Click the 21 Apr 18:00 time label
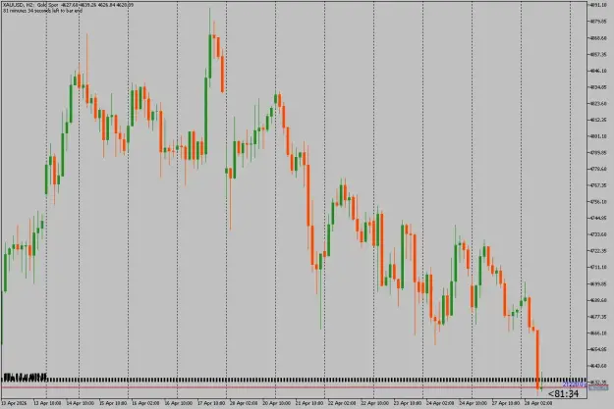The width and height of the screenshot is (614, 409). [x=309, y=403]
